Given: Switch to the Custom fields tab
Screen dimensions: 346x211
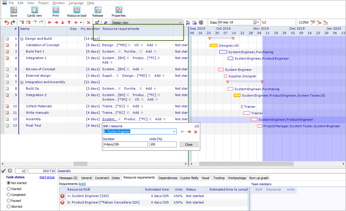Looking at the screenshot, I should coord(189,178).
